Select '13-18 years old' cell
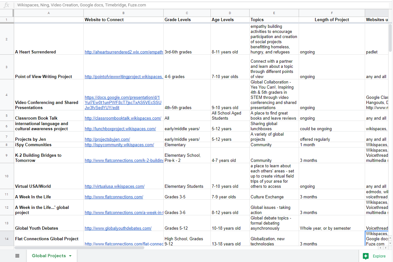This screenshot has width=393, height=262. pyautogui.click(x=230, y=239)
